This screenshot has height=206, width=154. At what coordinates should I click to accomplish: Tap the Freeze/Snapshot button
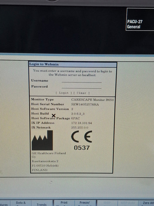(x=85, y=203)
